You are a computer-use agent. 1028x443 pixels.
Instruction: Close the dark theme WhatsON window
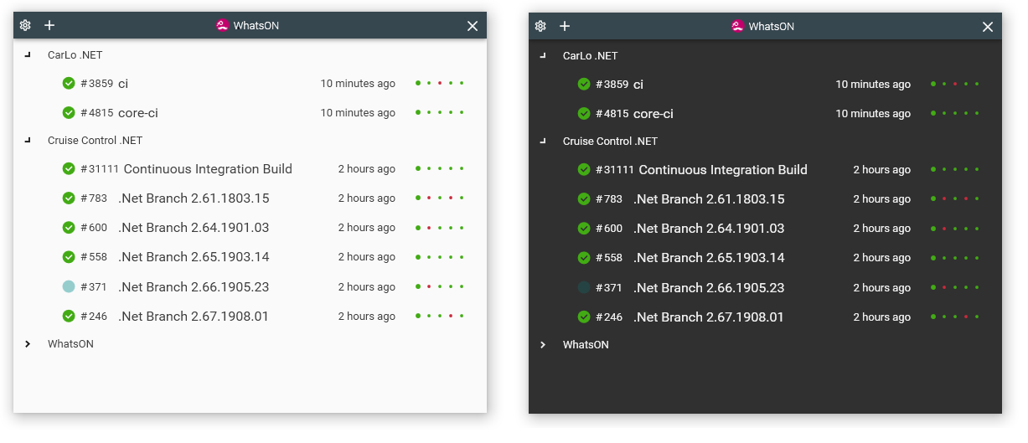coord(988,27)
